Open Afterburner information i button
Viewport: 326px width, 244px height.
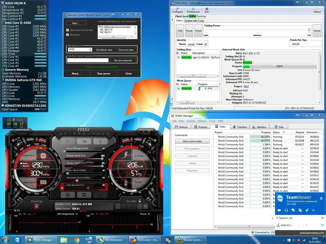point(100,141)
